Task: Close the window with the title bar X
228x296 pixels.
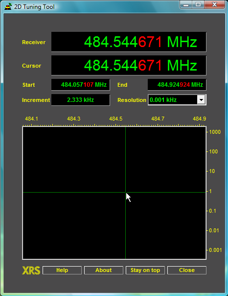Action: point(214,5)
